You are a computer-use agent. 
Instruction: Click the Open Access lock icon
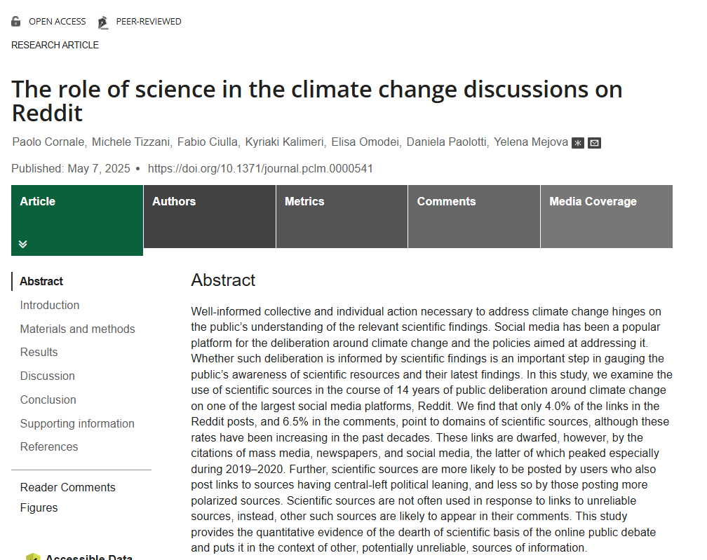[16, 22]
